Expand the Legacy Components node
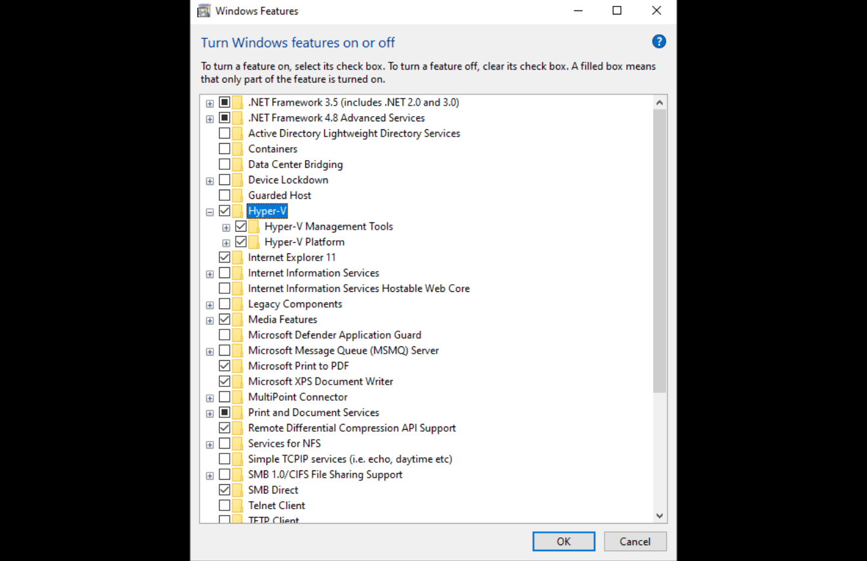 209,304
